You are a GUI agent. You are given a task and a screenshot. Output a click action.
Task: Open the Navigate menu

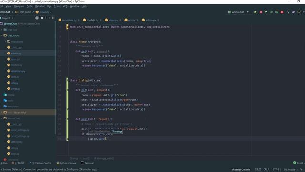pos(19,6)
